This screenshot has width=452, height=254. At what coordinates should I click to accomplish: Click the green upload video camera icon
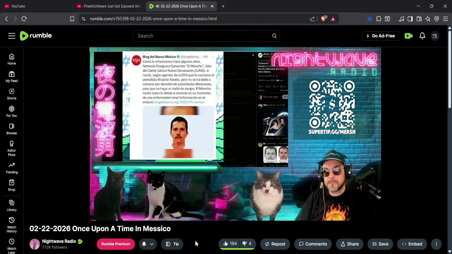409,36
